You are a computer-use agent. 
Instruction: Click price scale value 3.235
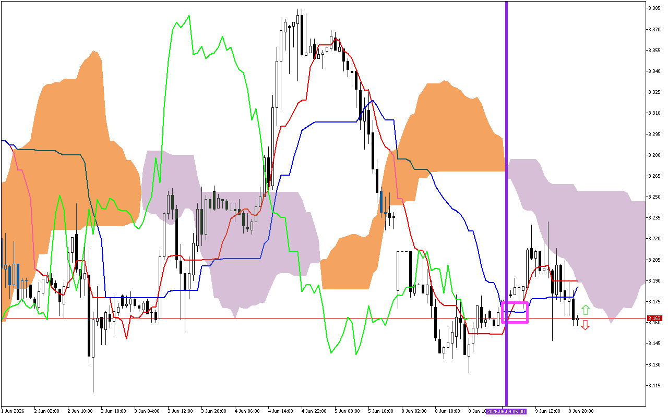click(x=654, y=217)
